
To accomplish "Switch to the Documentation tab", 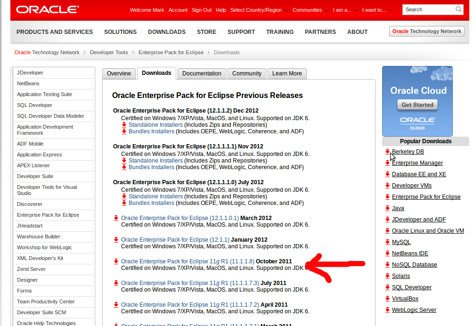I will (x=202, y=73).
